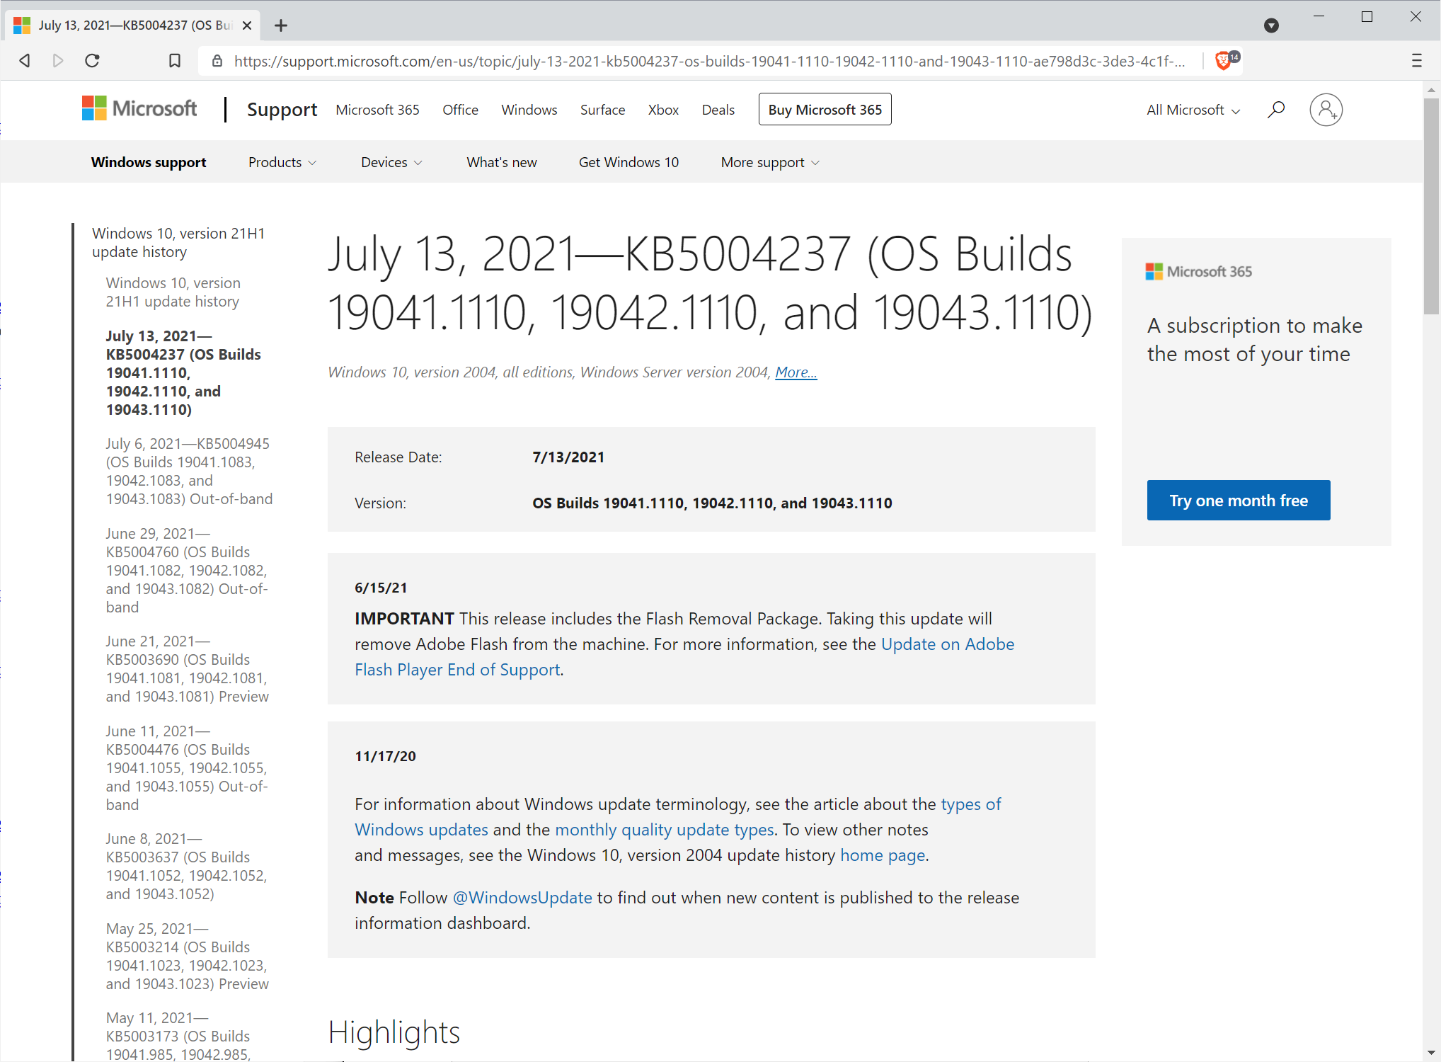View site security lock information
1441x1062 pixels.
tap(217, 62)
